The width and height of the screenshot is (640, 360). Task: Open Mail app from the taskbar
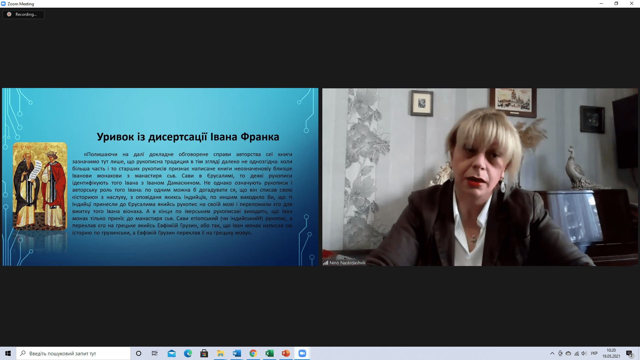[x=172, y=353]
